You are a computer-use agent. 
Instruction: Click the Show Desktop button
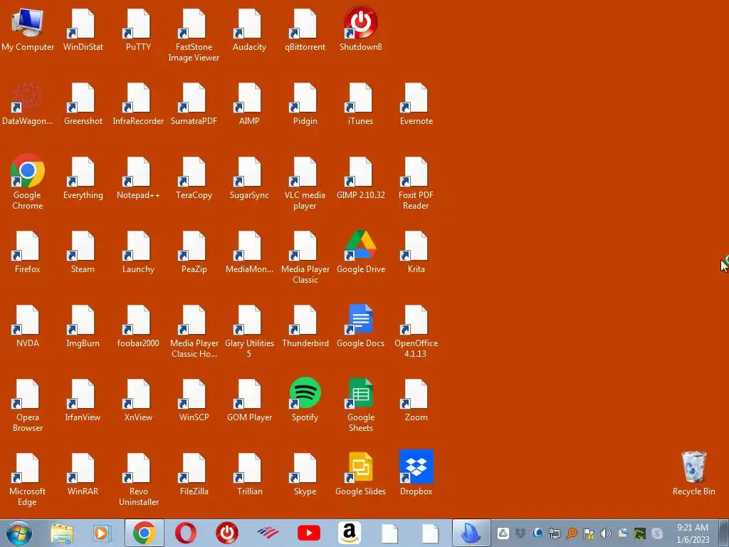723,533
